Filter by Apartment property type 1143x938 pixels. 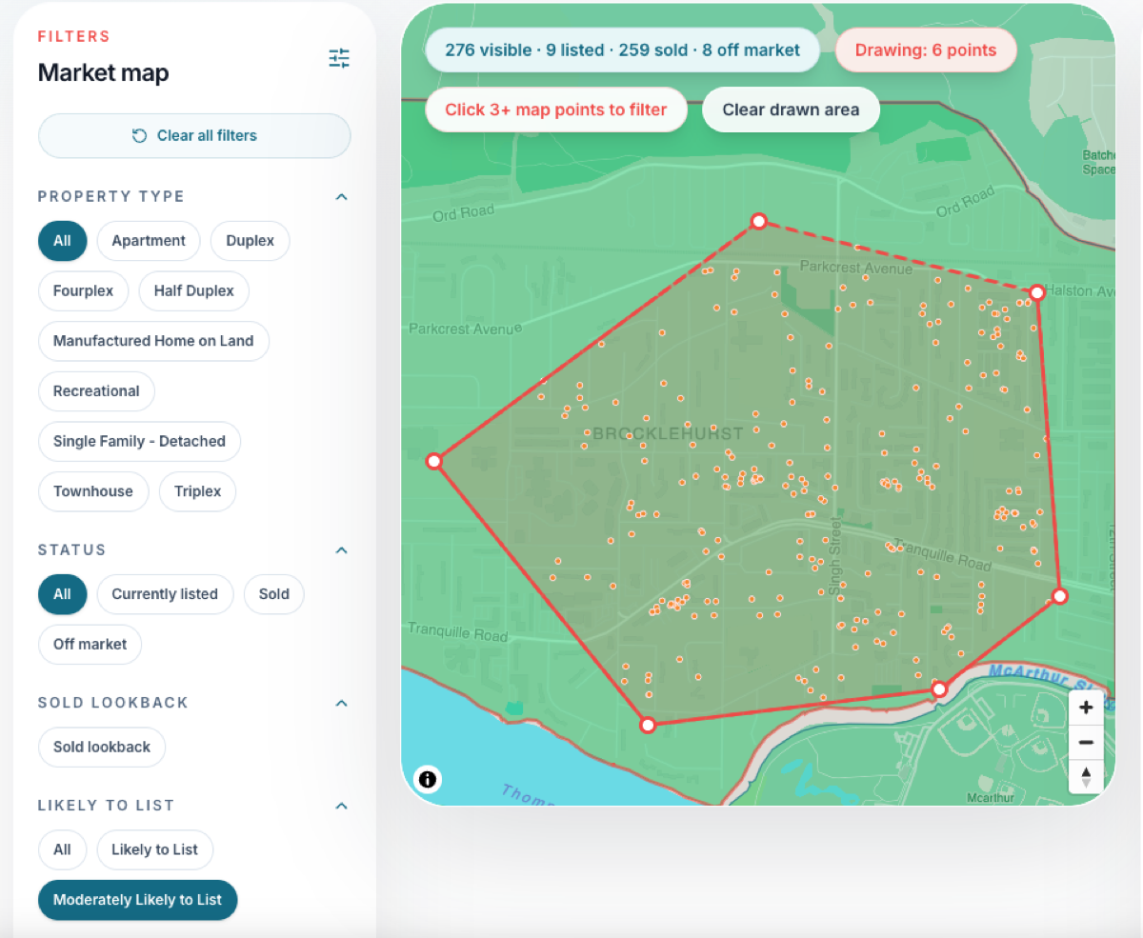[x=149, y=241]
